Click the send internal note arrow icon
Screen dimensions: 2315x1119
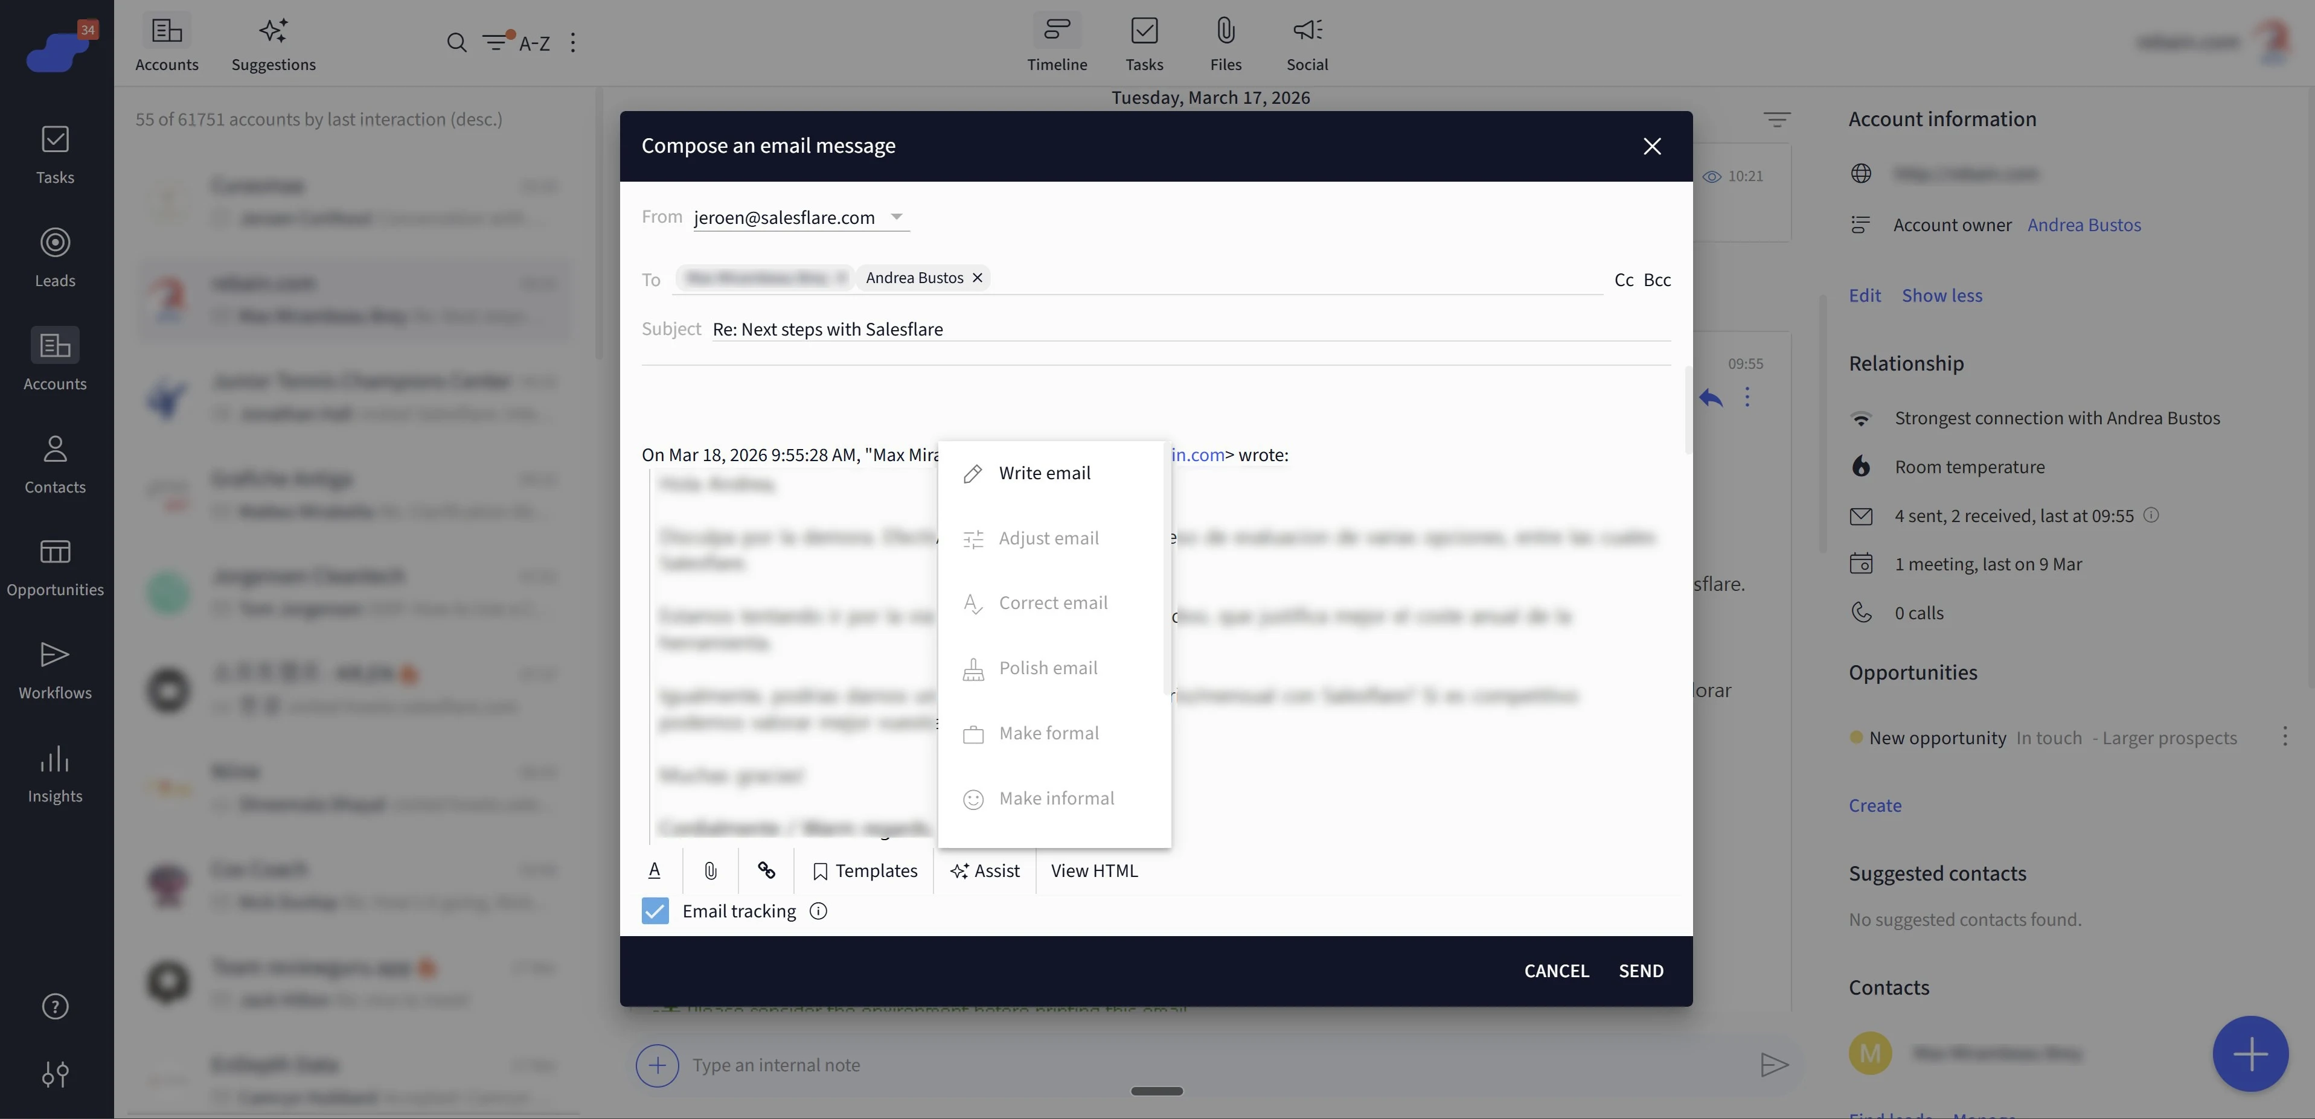pyautogui.click(x=1773, y=1065)
